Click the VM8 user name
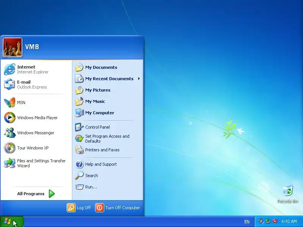This screenshot has height=227, width=303. (x=32, y=47)
